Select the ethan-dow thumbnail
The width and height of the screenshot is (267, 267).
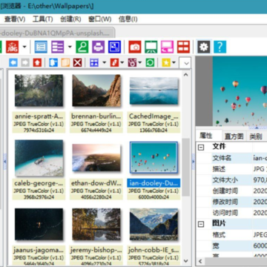96,158
